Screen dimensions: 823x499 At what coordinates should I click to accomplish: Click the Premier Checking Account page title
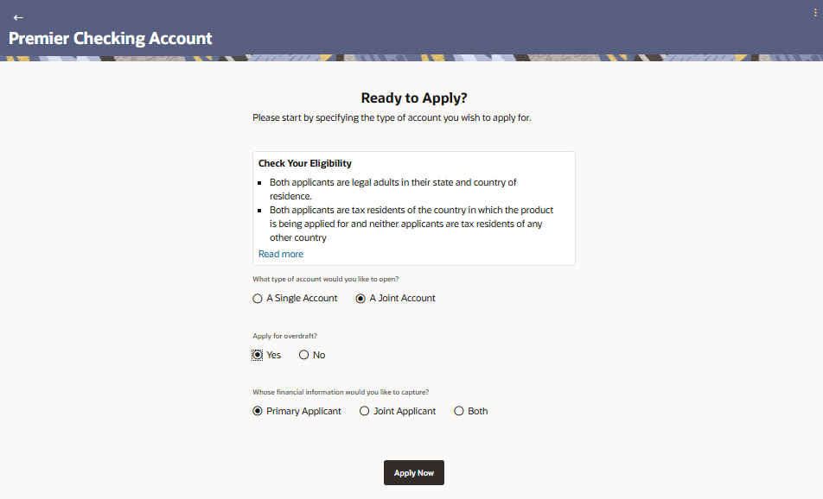point(111,38)
